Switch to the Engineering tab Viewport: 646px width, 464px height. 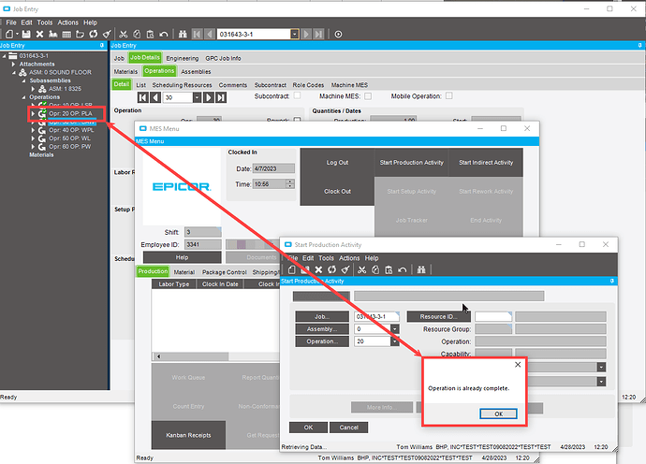point(183,58)
